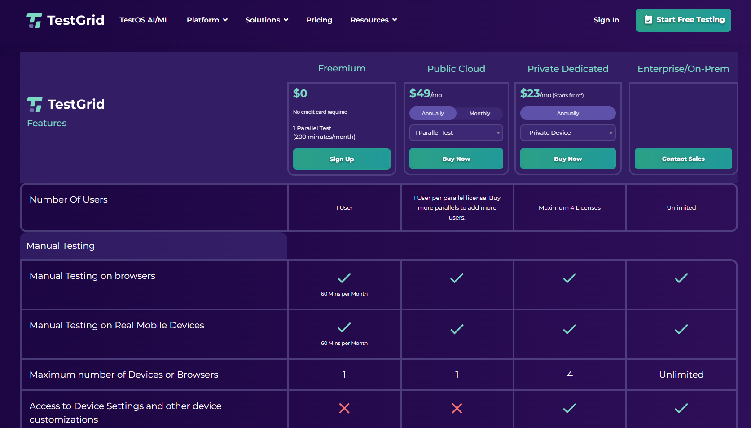Image resolution: width=751 pixels, height=428 pixels.
Task: Click Buy Now for Public Cloud
Action: point(456,159)
